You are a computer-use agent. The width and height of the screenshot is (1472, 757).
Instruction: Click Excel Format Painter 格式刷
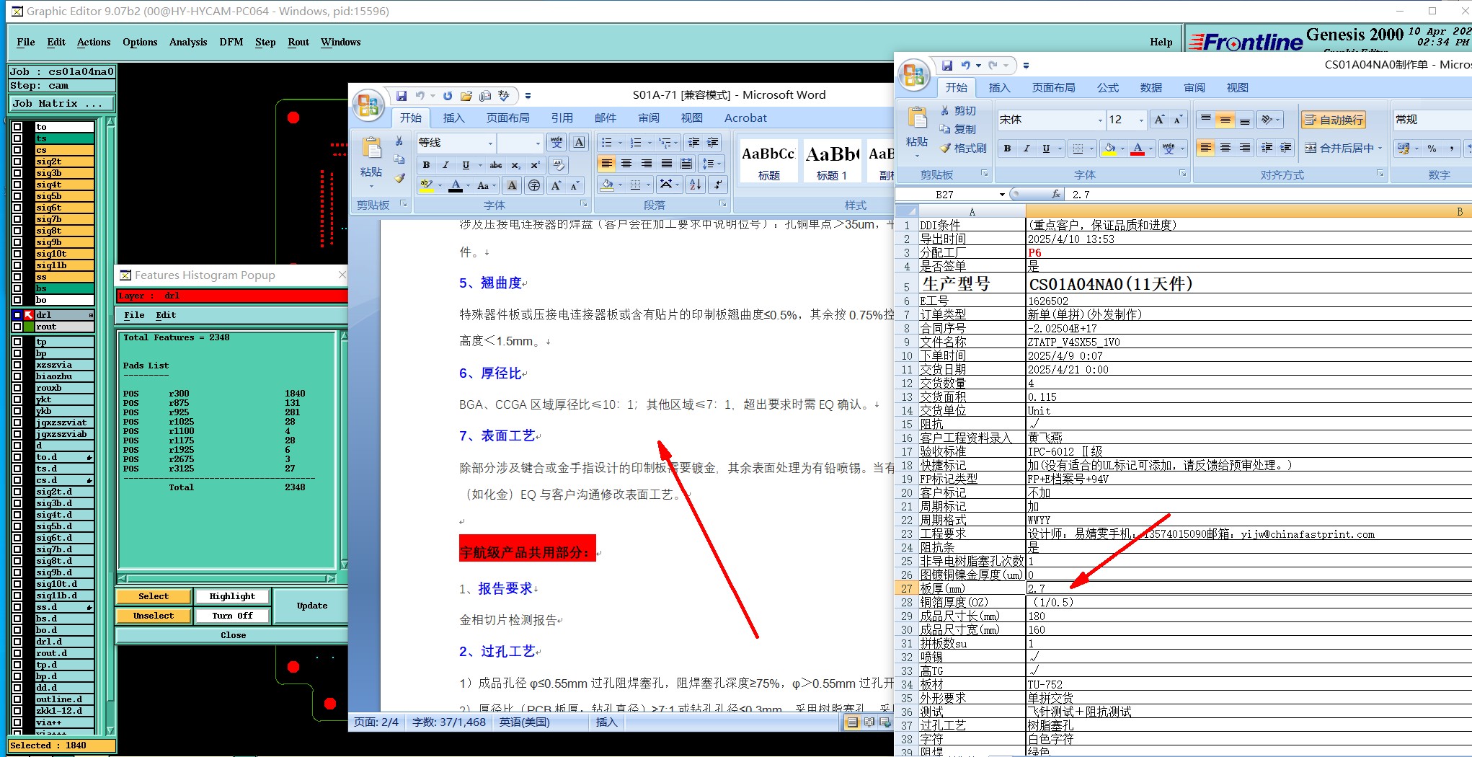tap(963, 148)
